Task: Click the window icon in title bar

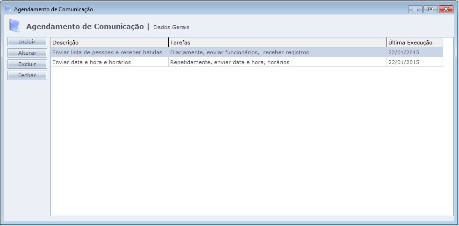Action: coord(8,9)
